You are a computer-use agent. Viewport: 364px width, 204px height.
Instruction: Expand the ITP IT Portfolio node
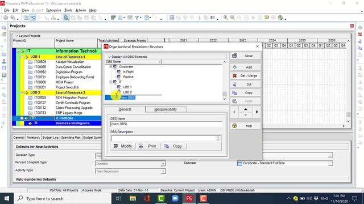[22, 118]
